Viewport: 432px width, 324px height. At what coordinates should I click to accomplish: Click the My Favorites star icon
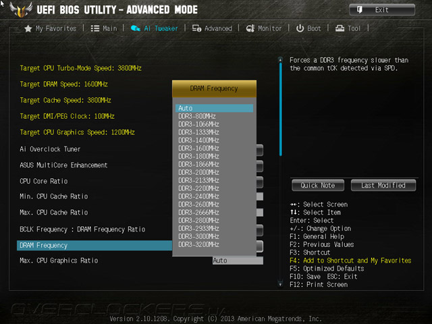[28, 28]
